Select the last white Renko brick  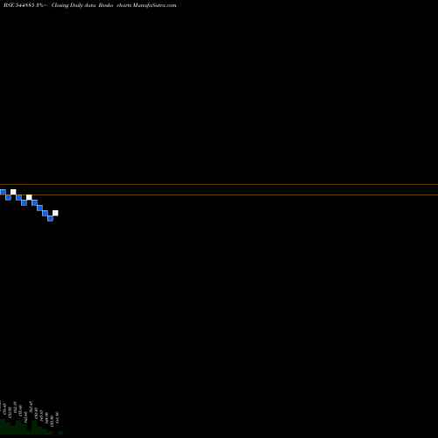point(55,213)
